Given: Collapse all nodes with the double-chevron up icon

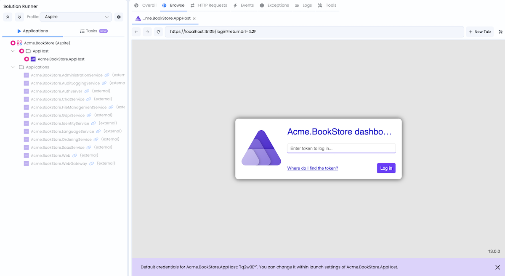Looking at the screenshot, I should coord(8,17).
